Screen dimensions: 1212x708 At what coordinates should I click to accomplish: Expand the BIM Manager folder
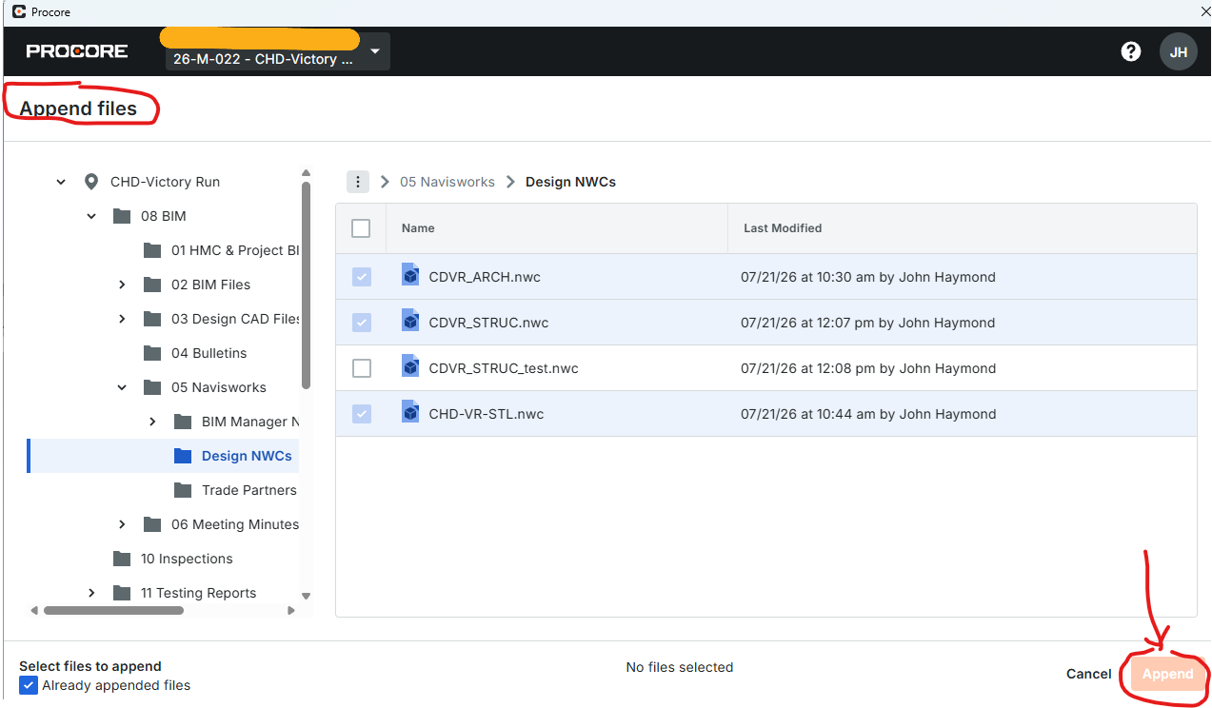coord(152,422)
